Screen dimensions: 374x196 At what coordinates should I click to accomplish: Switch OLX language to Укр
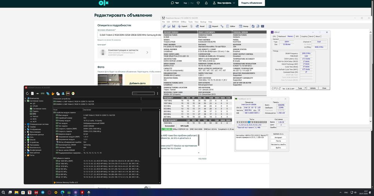186,3
